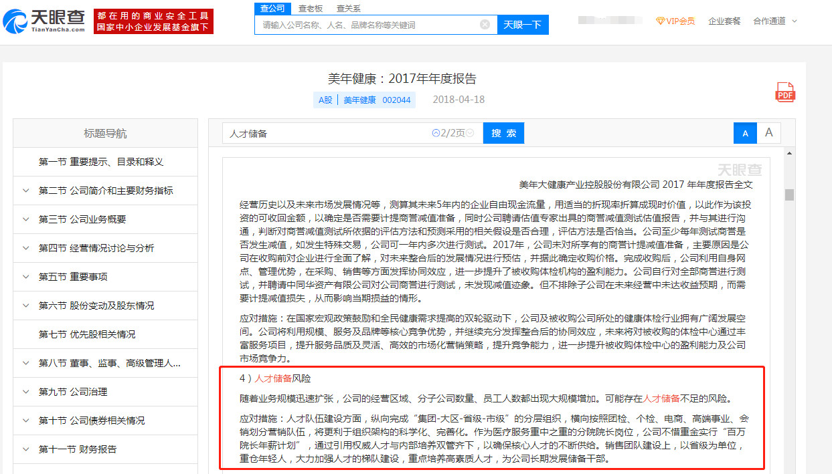Click the 美年健康 002044 stock tag
This screenshot has height=474, width=832.
coord(377,100)
